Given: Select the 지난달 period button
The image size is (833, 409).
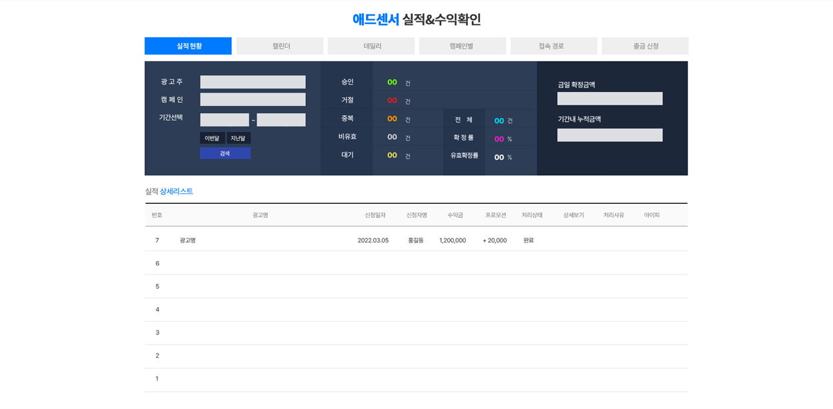Looking at the screenshot, I should pyautogui.click(x=239, y=138).
